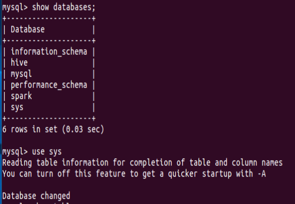Click the mysql> prompt before "use sys"
The height and width of the screenshot is (204, 295).
[x=15, y=151]
